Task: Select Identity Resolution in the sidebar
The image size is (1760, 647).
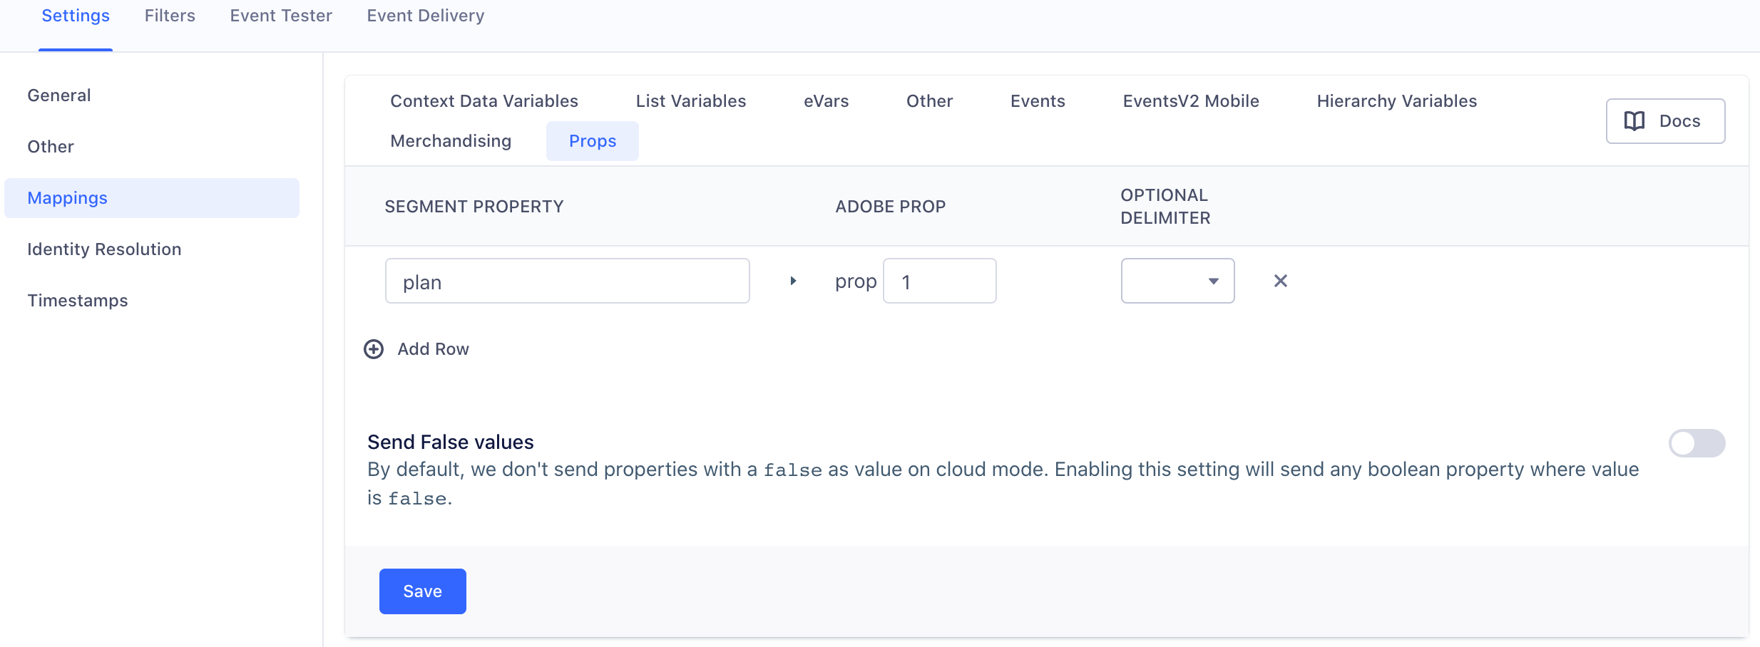Action: 104,249
